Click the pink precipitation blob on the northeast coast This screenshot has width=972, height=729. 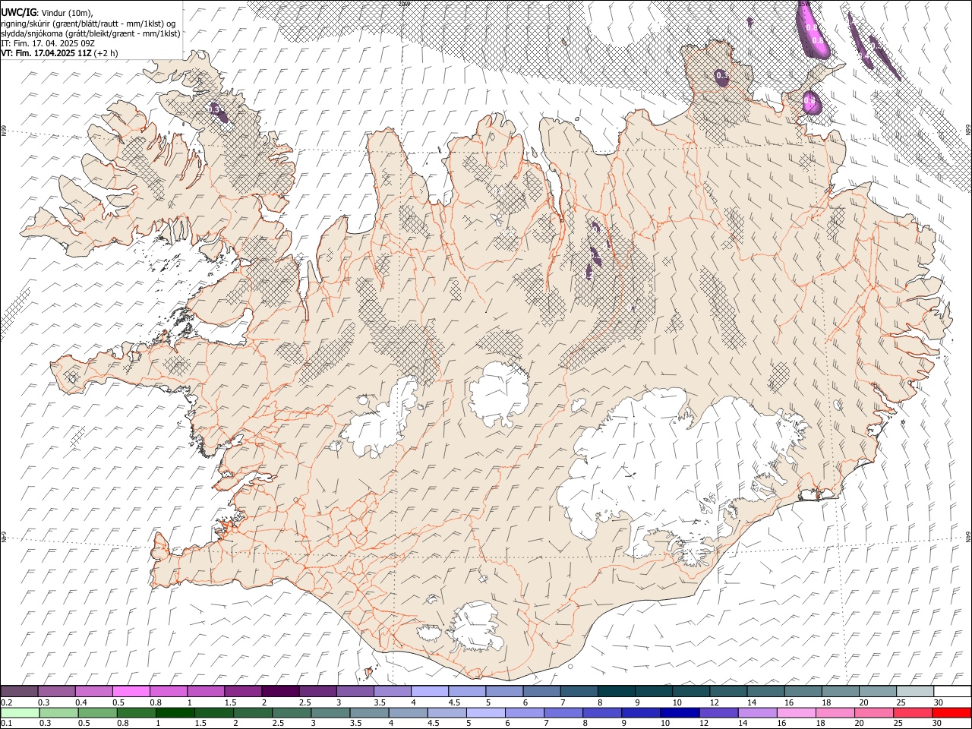811,102
